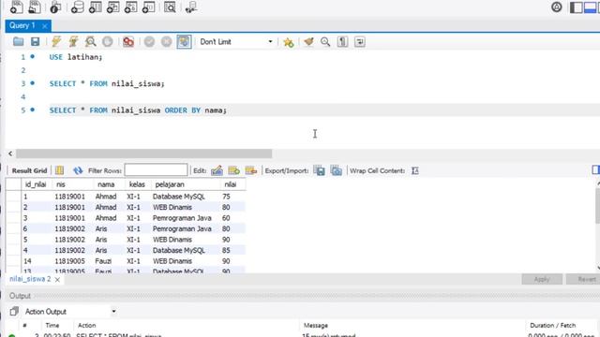Open Workbench preferences gear icon
The width and height of the screenshot is (600, 337).
click(556, 7)
